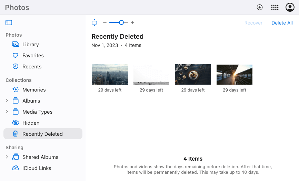
Task: Click the Shared Albums label
Action: click(40, 157)
